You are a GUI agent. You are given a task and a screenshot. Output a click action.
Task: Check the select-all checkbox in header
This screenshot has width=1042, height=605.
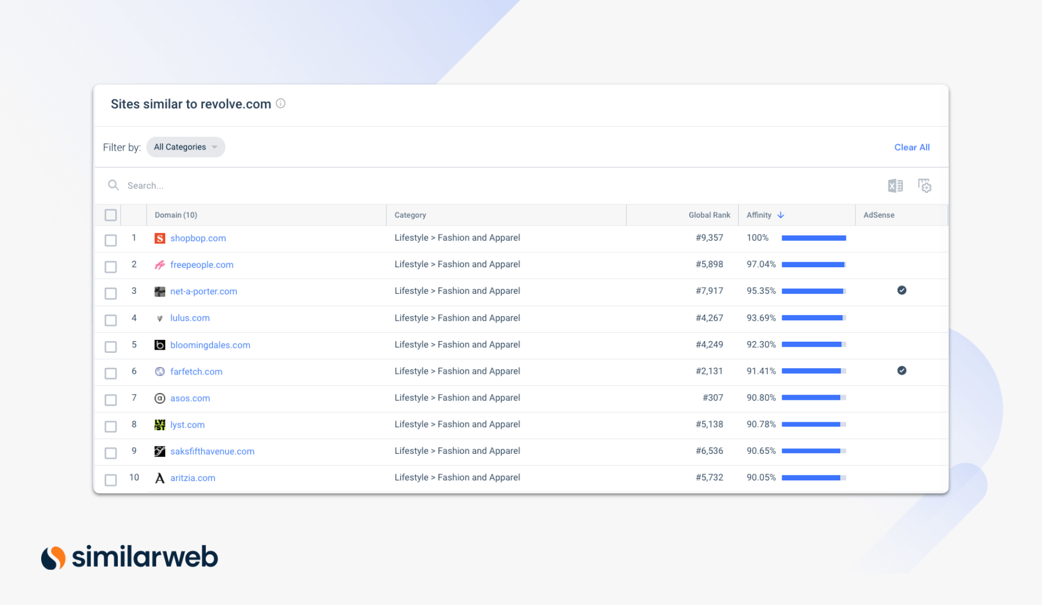[x=110, y=215]
